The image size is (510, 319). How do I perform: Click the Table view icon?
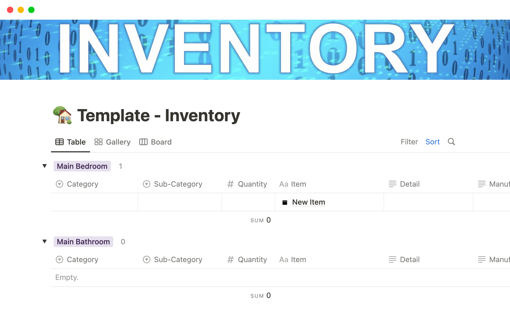point(59,142)
